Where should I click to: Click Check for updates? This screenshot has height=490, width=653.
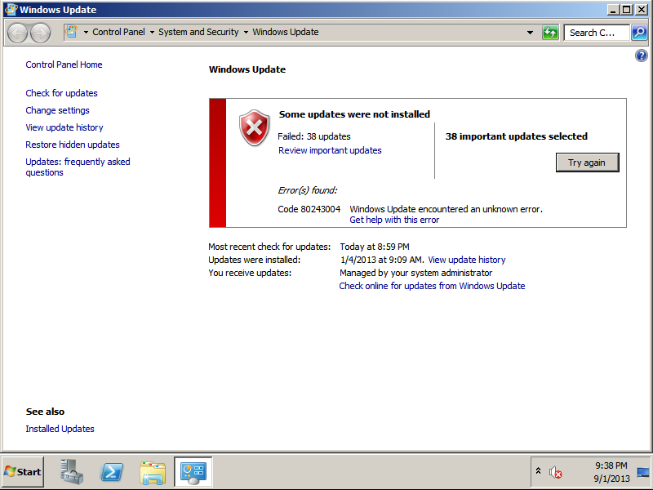click(62, 93)
